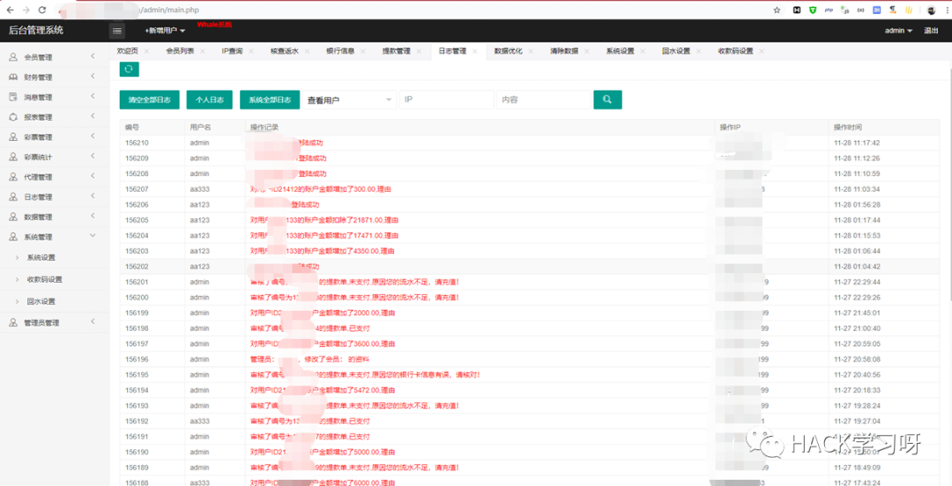
Task: Collapse the 系统管理 sidebar menu
Action: click(93, 235)
